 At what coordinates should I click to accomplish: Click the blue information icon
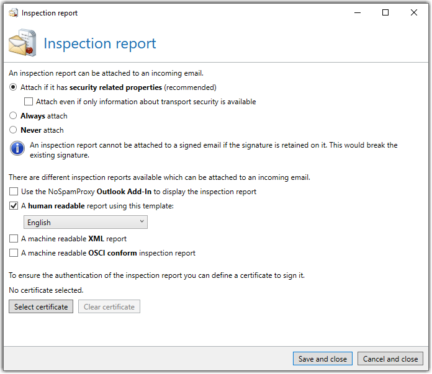(17, 148)
